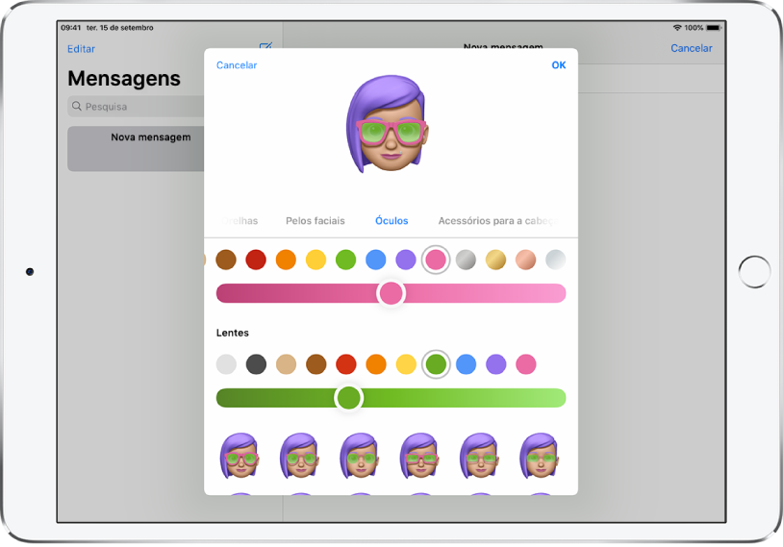Switch to the Orelhas tab

[x=240, y=220]
